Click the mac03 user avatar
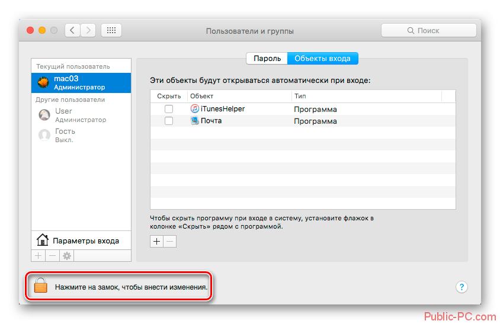 coord(44,82)
